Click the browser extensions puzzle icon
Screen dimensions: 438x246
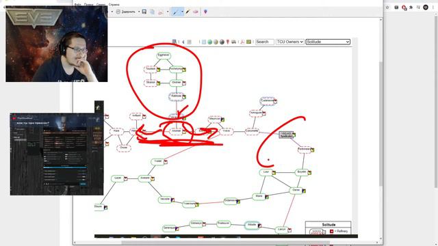[411, 8]
